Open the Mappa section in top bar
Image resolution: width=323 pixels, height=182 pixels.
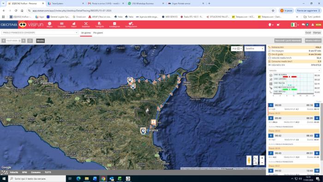(49, 24)
